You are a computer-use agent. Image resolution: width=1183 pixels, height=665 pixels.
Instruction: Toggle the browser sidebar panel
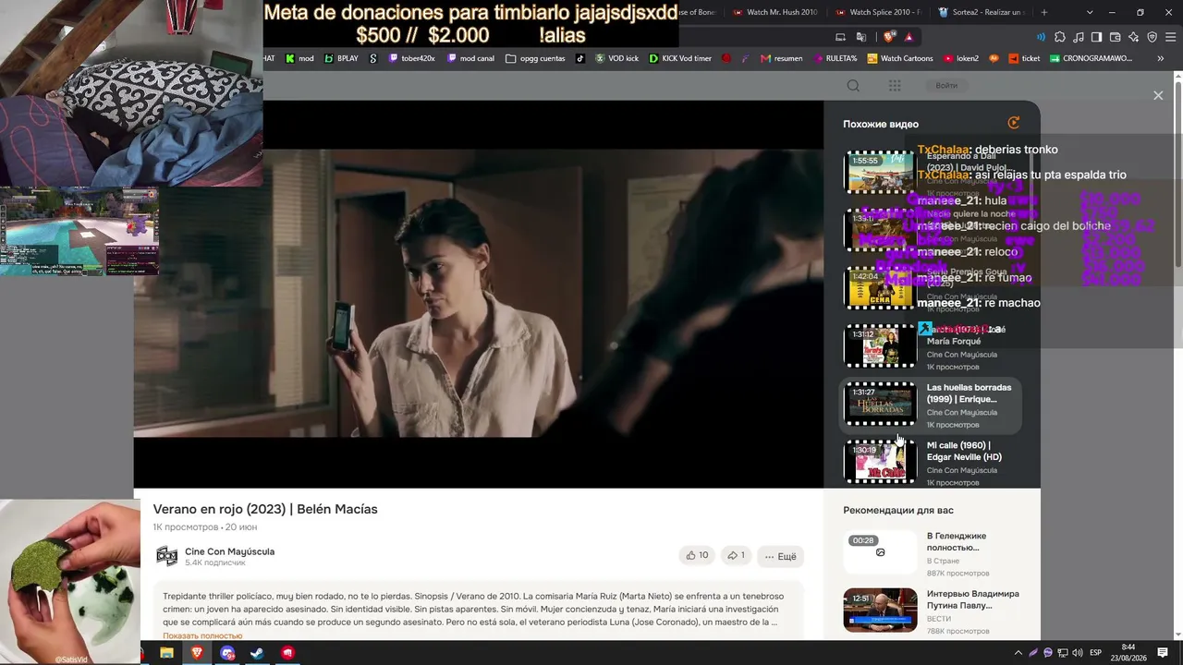point(1097,37)
